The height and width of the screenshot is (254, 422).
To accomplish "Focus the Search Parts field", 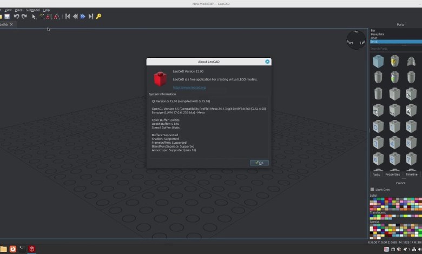I will click(396, 49).
